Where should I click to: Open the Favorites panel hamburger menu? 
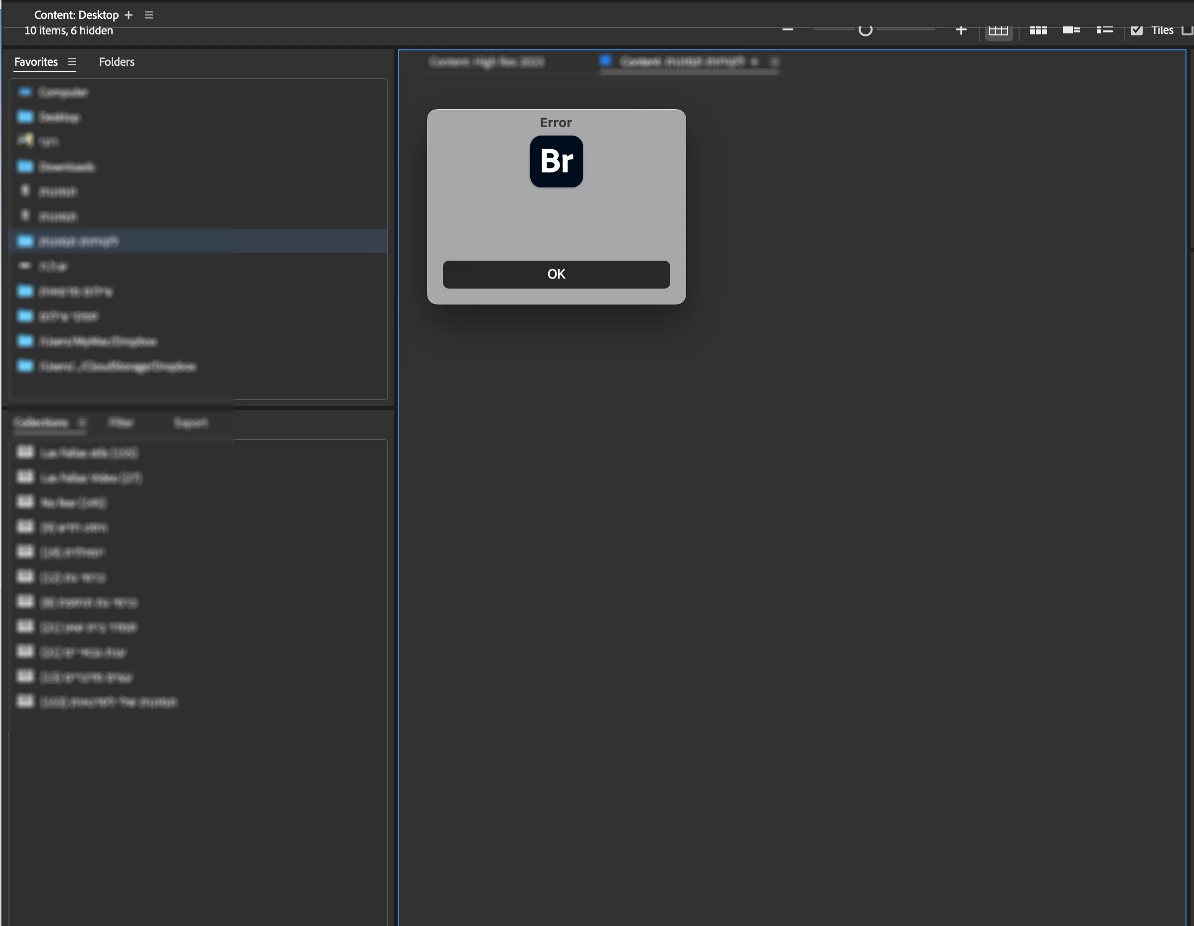point(72,62)
